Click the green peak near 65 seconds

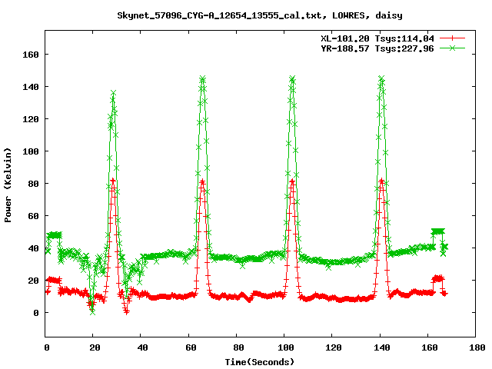202,78
